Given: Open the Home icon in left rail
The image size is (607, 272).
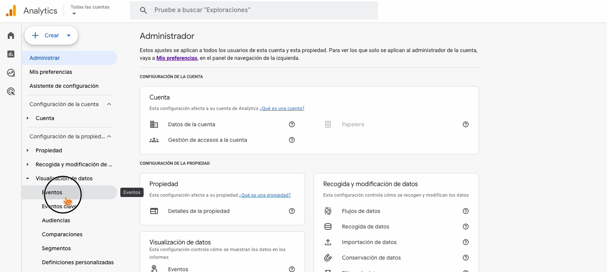Looking at the screenshot, I should [11, 36].
